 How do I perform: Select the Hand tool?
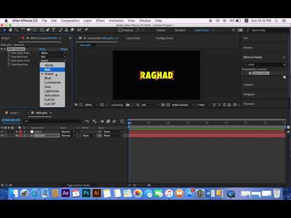10,30
